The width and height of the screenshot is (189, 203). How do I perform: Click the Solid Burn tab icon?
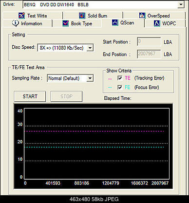(x=82, y=16)
